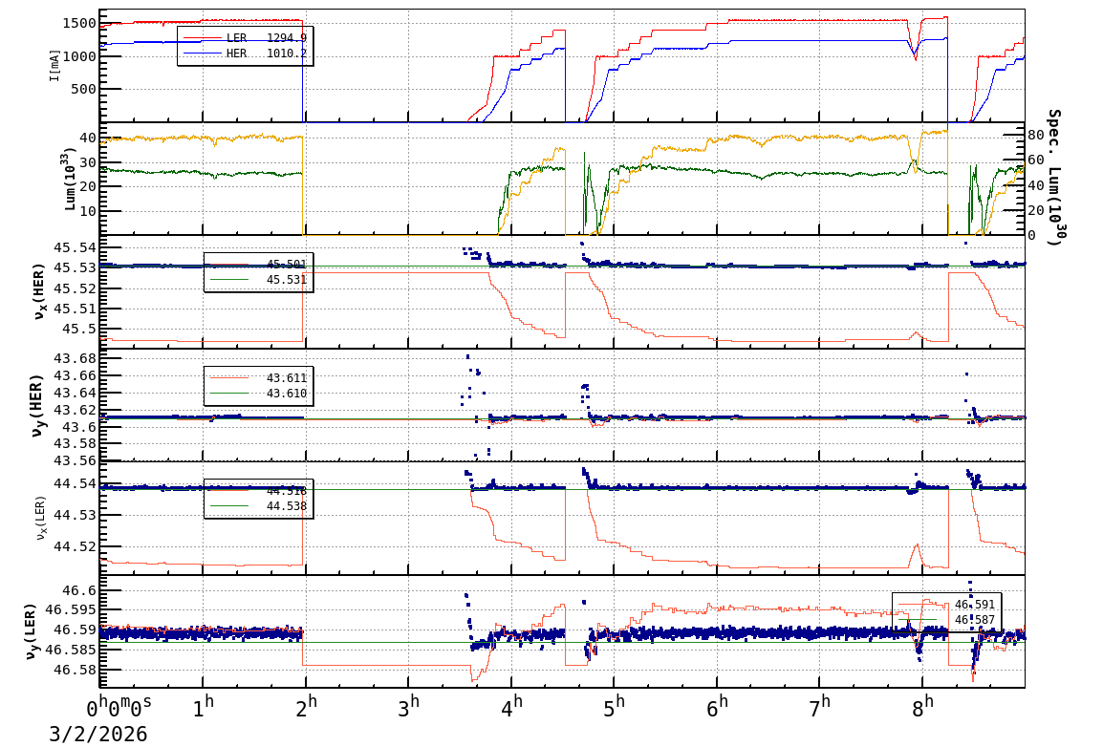
Task: Click the 43.611 legend value
Action: pos(287,378)
